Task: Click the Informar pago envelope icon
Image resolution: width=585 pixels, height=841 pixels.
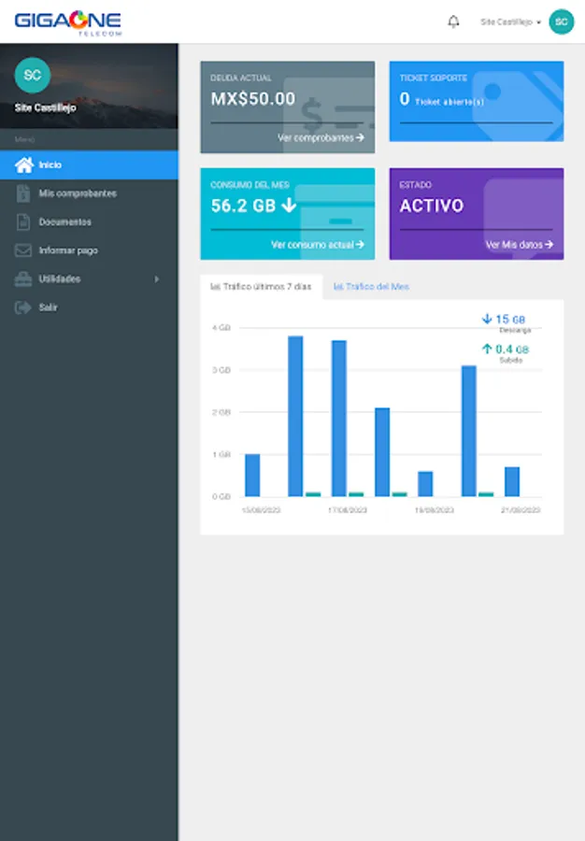Action: (x=23, y=249)
